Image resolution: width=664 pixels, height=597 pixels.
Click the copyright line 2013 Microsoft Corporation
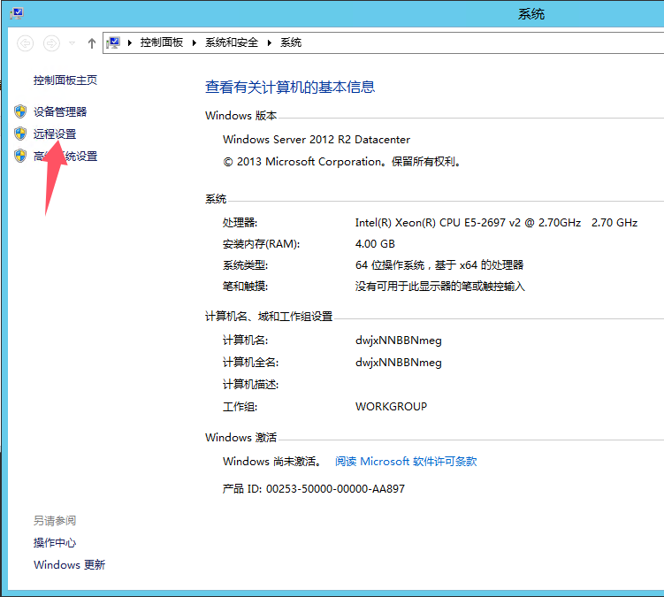point(342,162)
